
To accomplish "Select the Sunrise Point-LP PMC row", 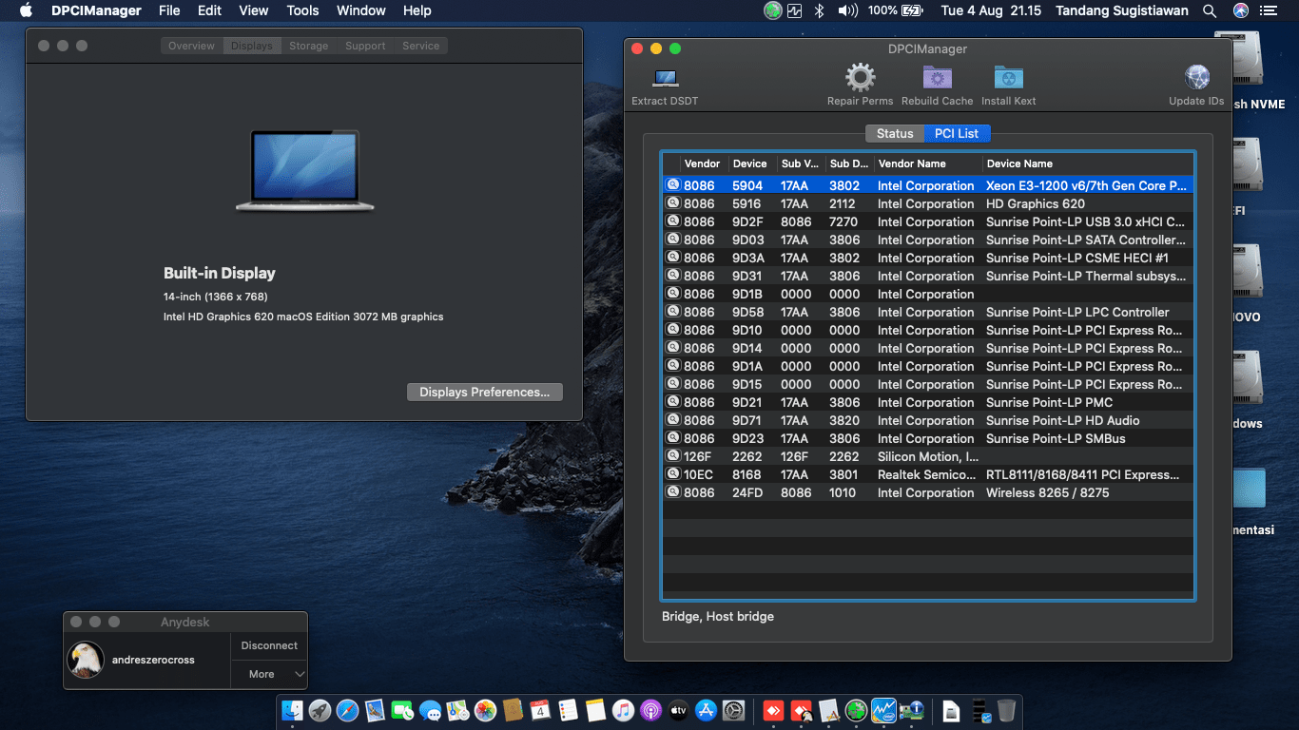I will tap(927, 402).
